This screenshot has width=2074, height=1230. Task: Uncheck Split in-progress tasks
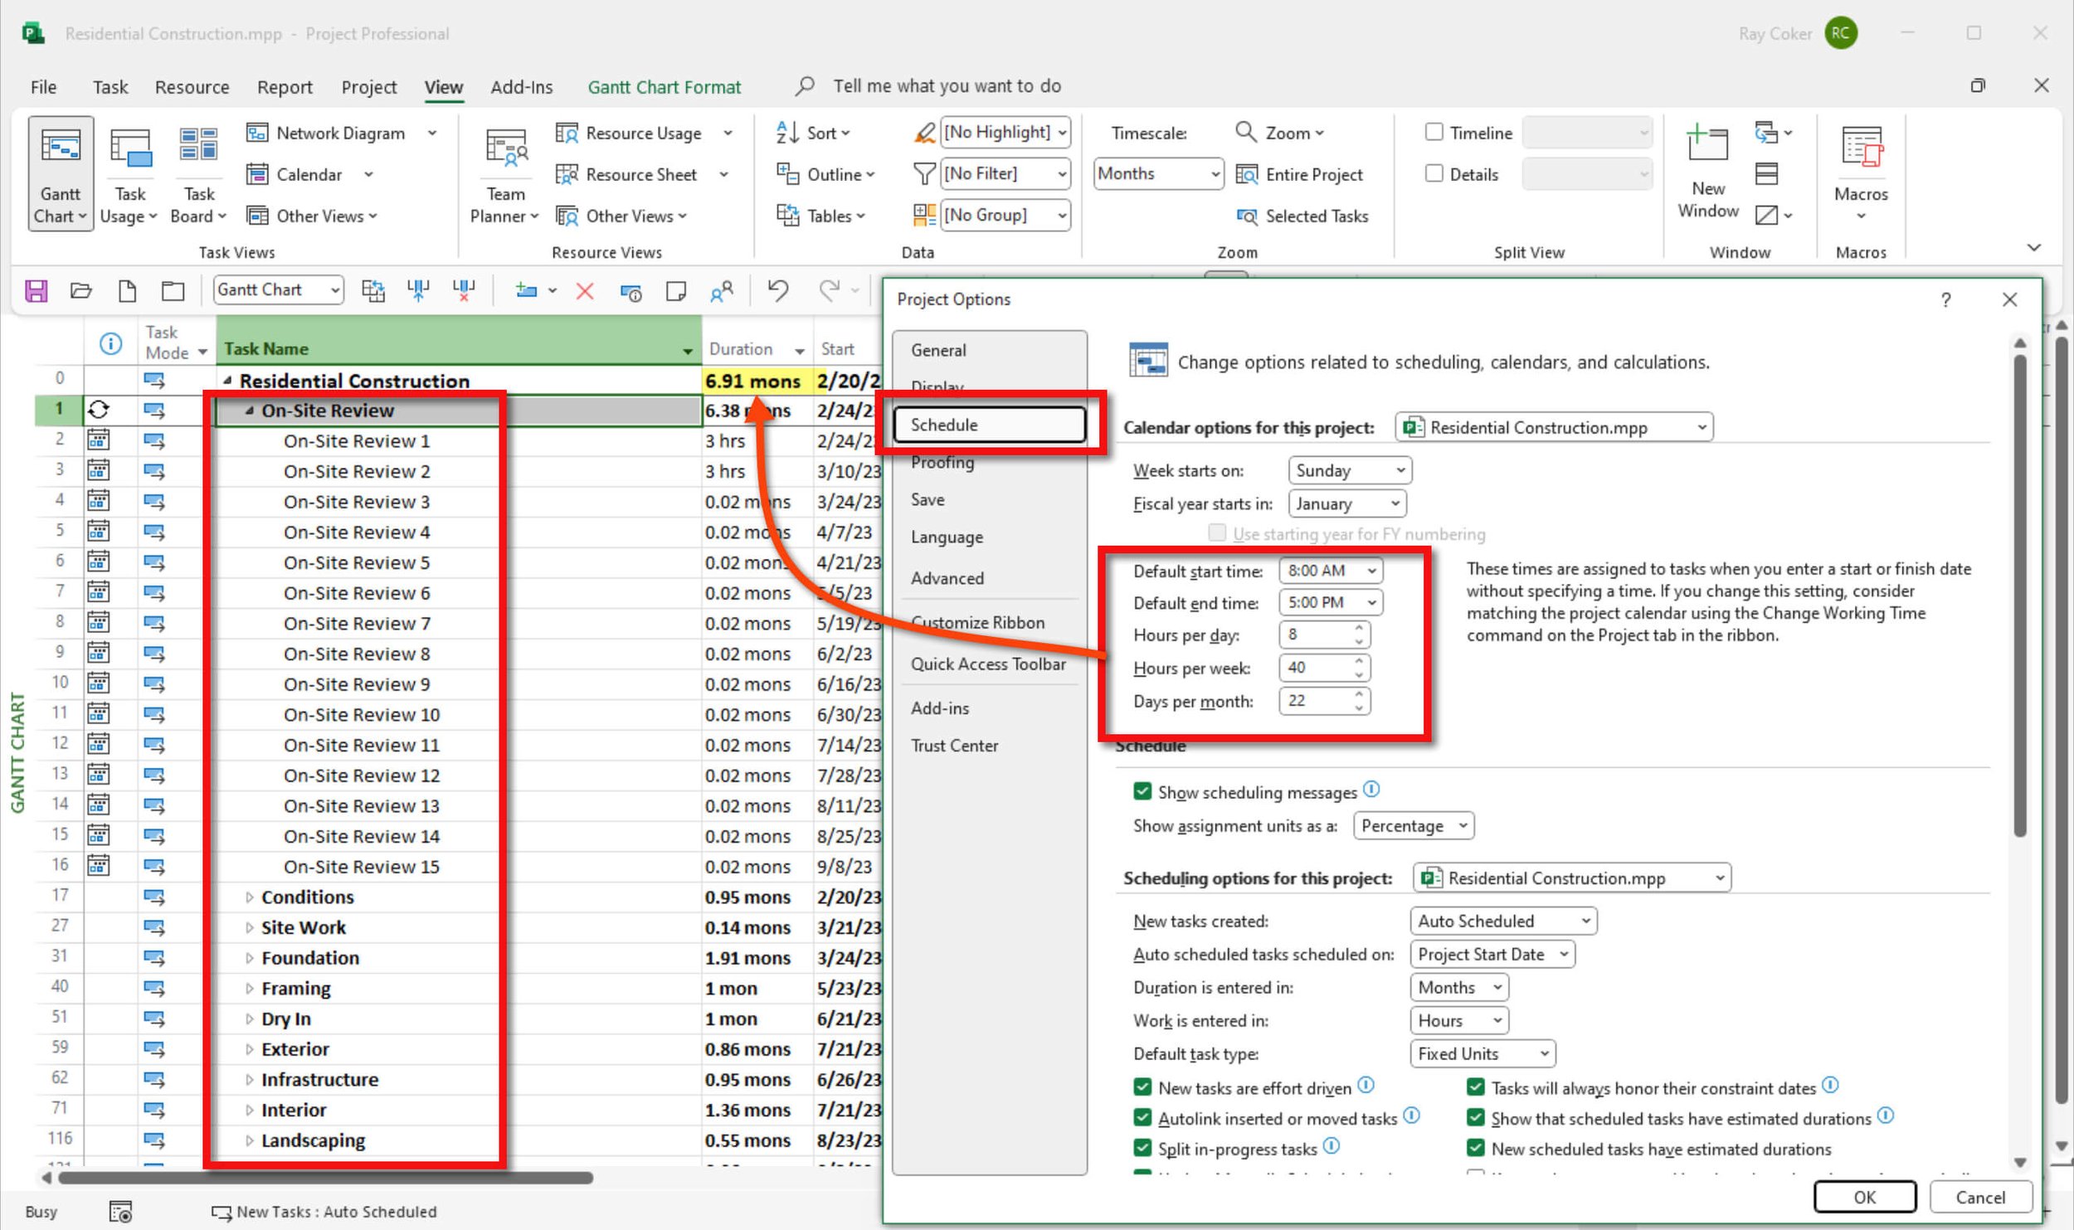pos(1142,1149)
